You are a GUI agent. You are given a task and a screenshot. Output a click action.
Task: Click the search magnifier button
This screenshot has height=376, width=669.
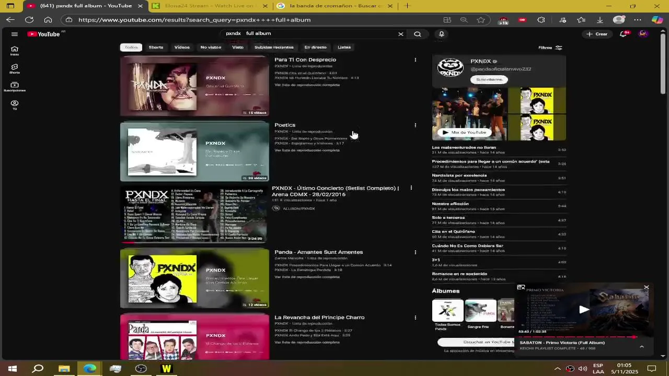coord(417,34)
